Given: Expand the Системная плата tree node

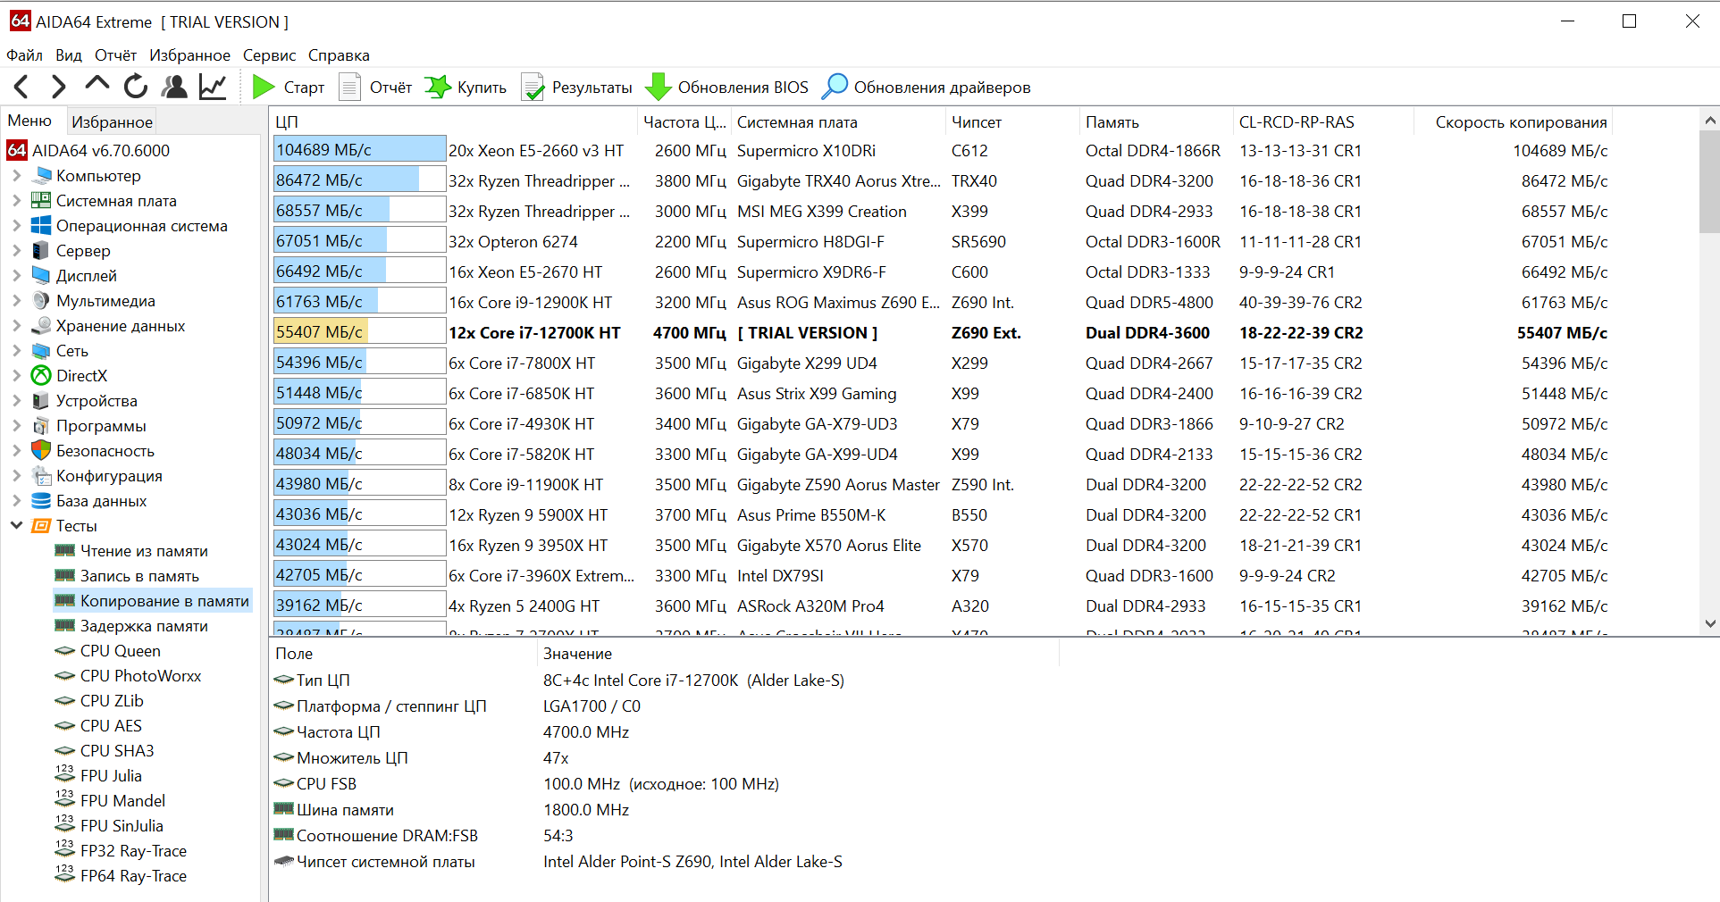Looking at the screenshot, I should tap(17, 201).
